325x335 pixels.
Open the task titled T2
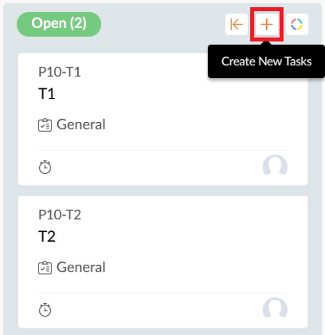click(47, 236)
